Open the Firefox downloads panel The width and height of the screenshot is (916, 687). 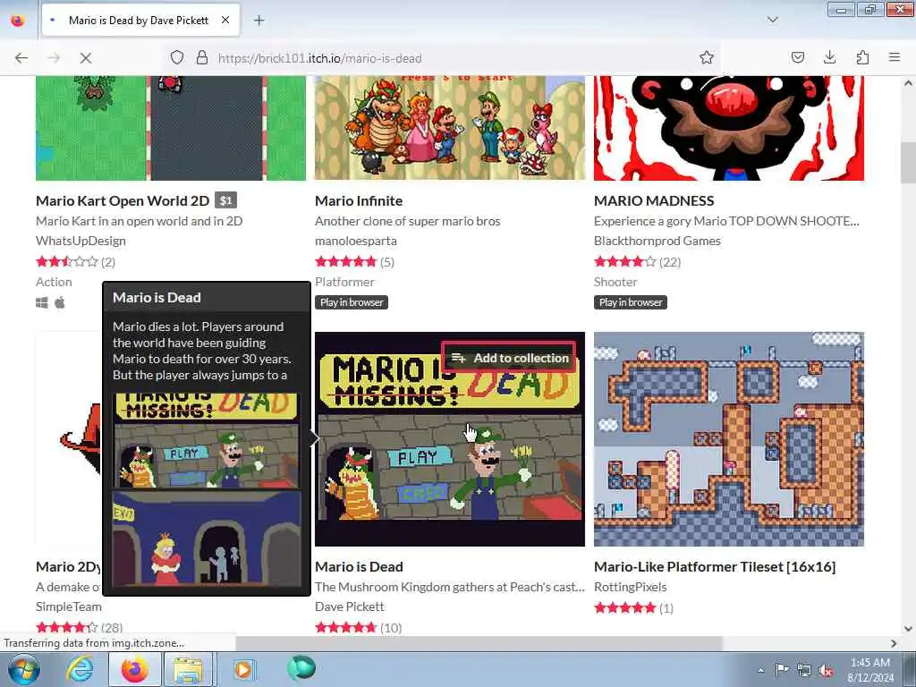click(x=829, y=57)
